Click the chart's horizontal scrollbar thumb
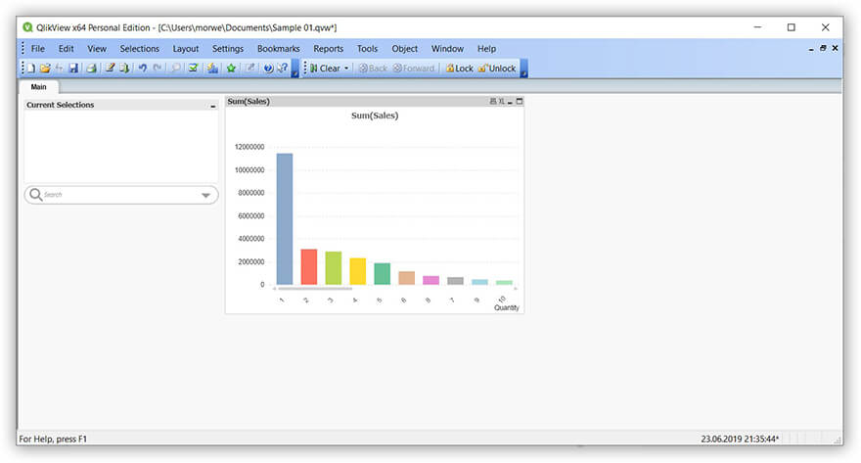The height and width of the screenshot is (463, 861). coord(315,289)
